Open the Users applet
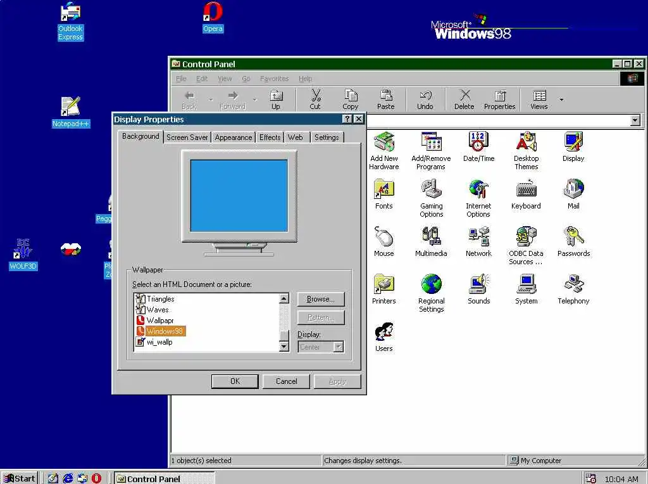Image resolution: width=648 pixels, height=484 pixels. pyautogui.click(x=384, y=337)
